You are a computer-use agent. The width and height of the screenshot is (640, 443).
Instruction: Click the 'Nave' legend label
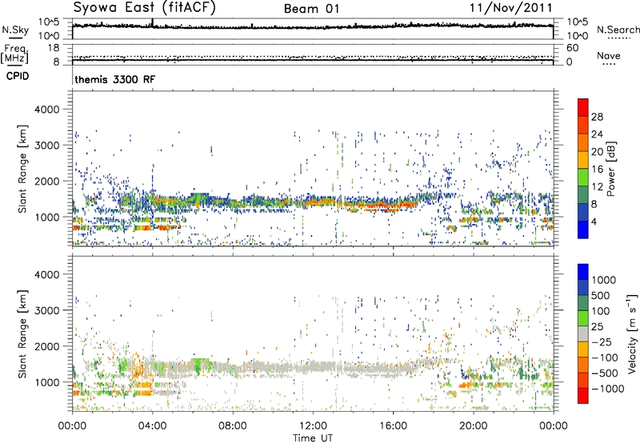tap(609, 56)
